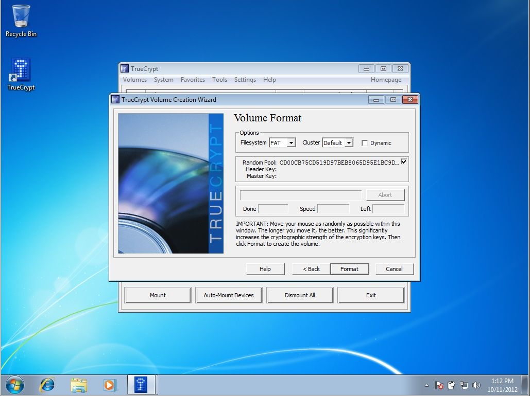This screenshot has width=530, height=396.
Task: Minimize the Volume Creation Wizard window
Action: (376, 100)
